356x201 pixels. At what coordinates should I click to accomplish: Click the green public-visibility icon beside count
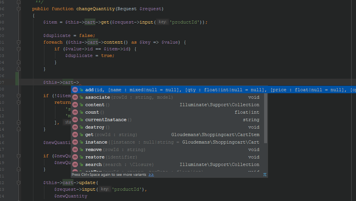point(81,112)
